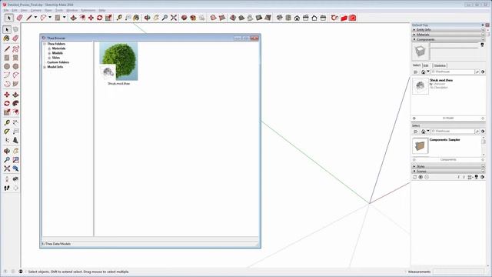Screen dimensions: 492x277
Task: Select the Make Component tool in left toolbar
Action: [x=15, y=29]
